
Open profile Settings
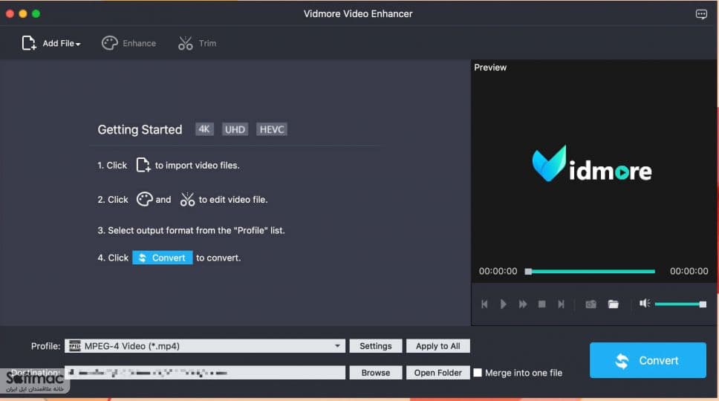coord(376,346)
